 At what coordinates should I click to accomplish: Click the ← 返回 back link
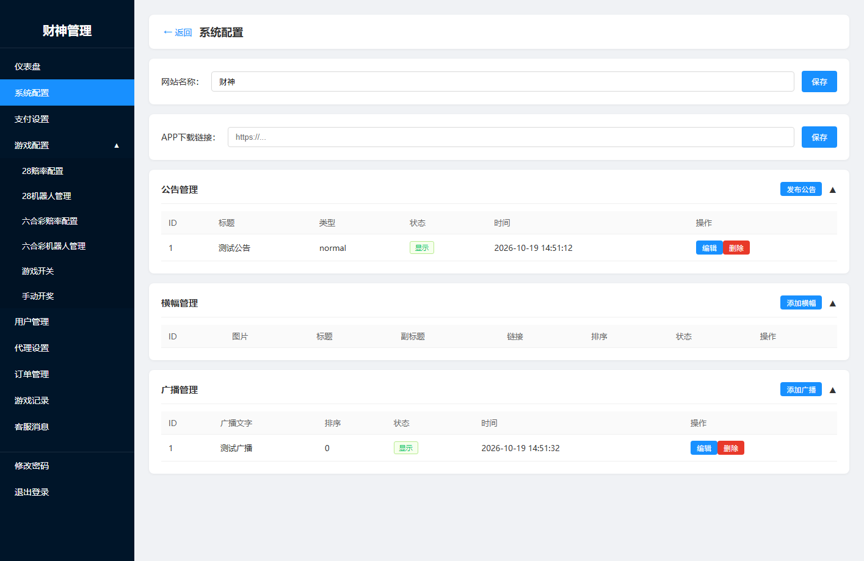tap(178, 32)
